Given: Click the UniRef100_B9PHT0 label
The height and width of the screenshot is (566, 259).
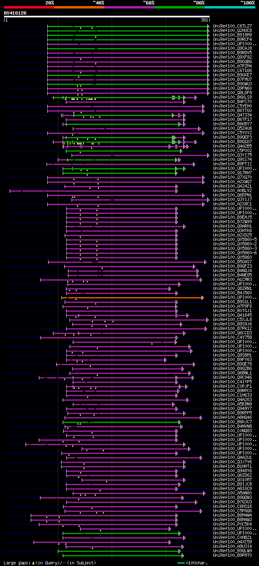Looking at the screenshot, I should pyautogui.click(x=233, y=555).
